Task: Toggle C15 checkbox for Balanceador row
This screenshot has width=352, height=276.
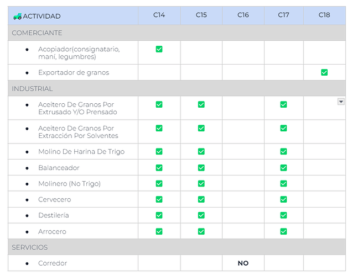Action: point(201,167)
